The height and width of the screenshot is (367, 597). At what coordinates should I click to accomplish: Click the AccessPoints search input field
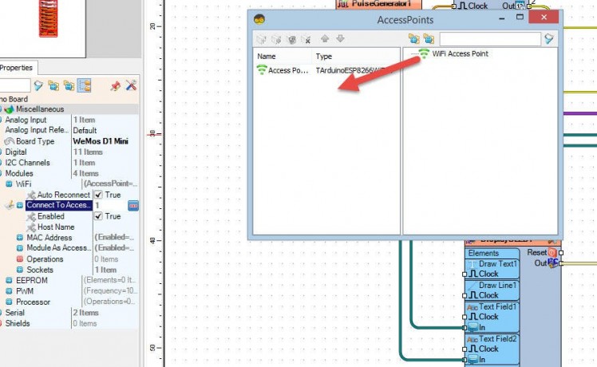489,39
